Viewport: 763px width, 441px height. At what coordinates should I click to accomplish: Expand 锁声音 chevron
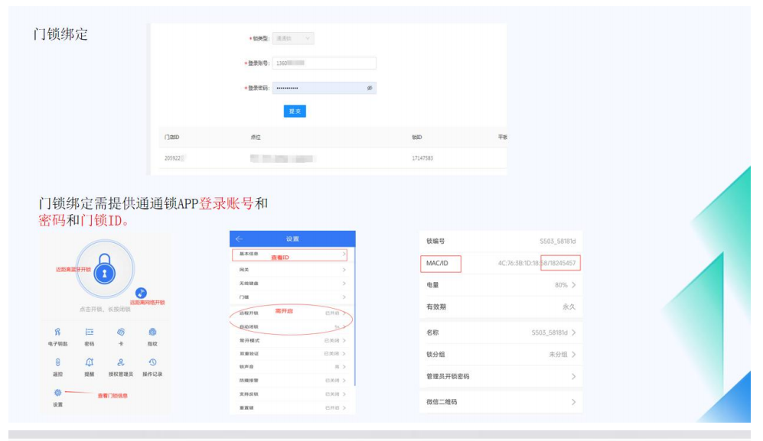(344, 367)
